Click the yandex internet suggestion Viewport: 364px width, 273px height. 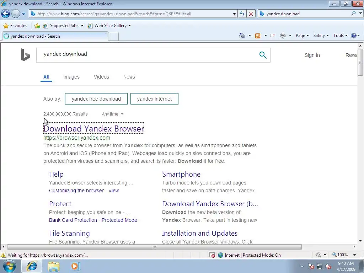click(154, 99)
